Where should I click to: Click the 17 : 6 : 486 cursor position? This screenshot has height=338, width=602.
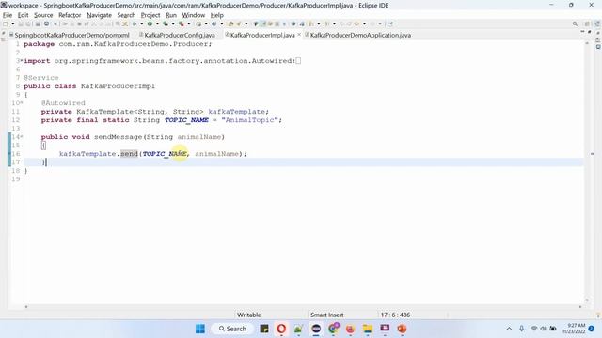point(395,315)
